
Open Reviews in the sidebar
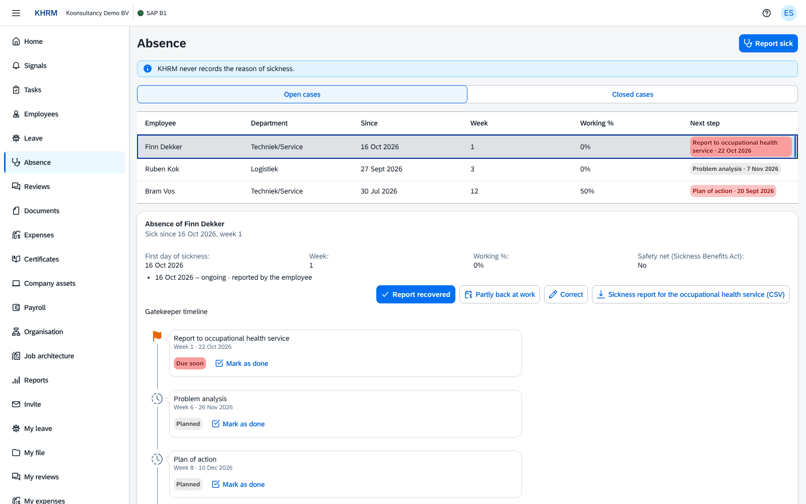pos(64,186)
